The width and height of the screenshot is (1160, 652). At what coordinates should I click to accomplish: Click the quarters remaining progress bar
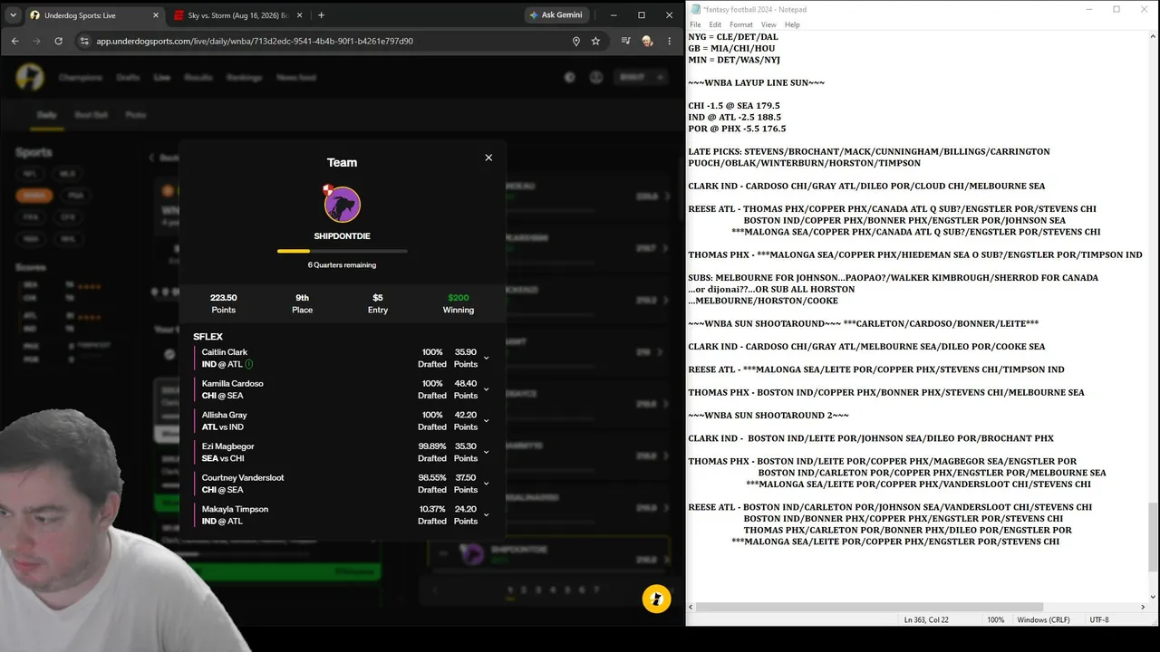(x=343, y=251)
